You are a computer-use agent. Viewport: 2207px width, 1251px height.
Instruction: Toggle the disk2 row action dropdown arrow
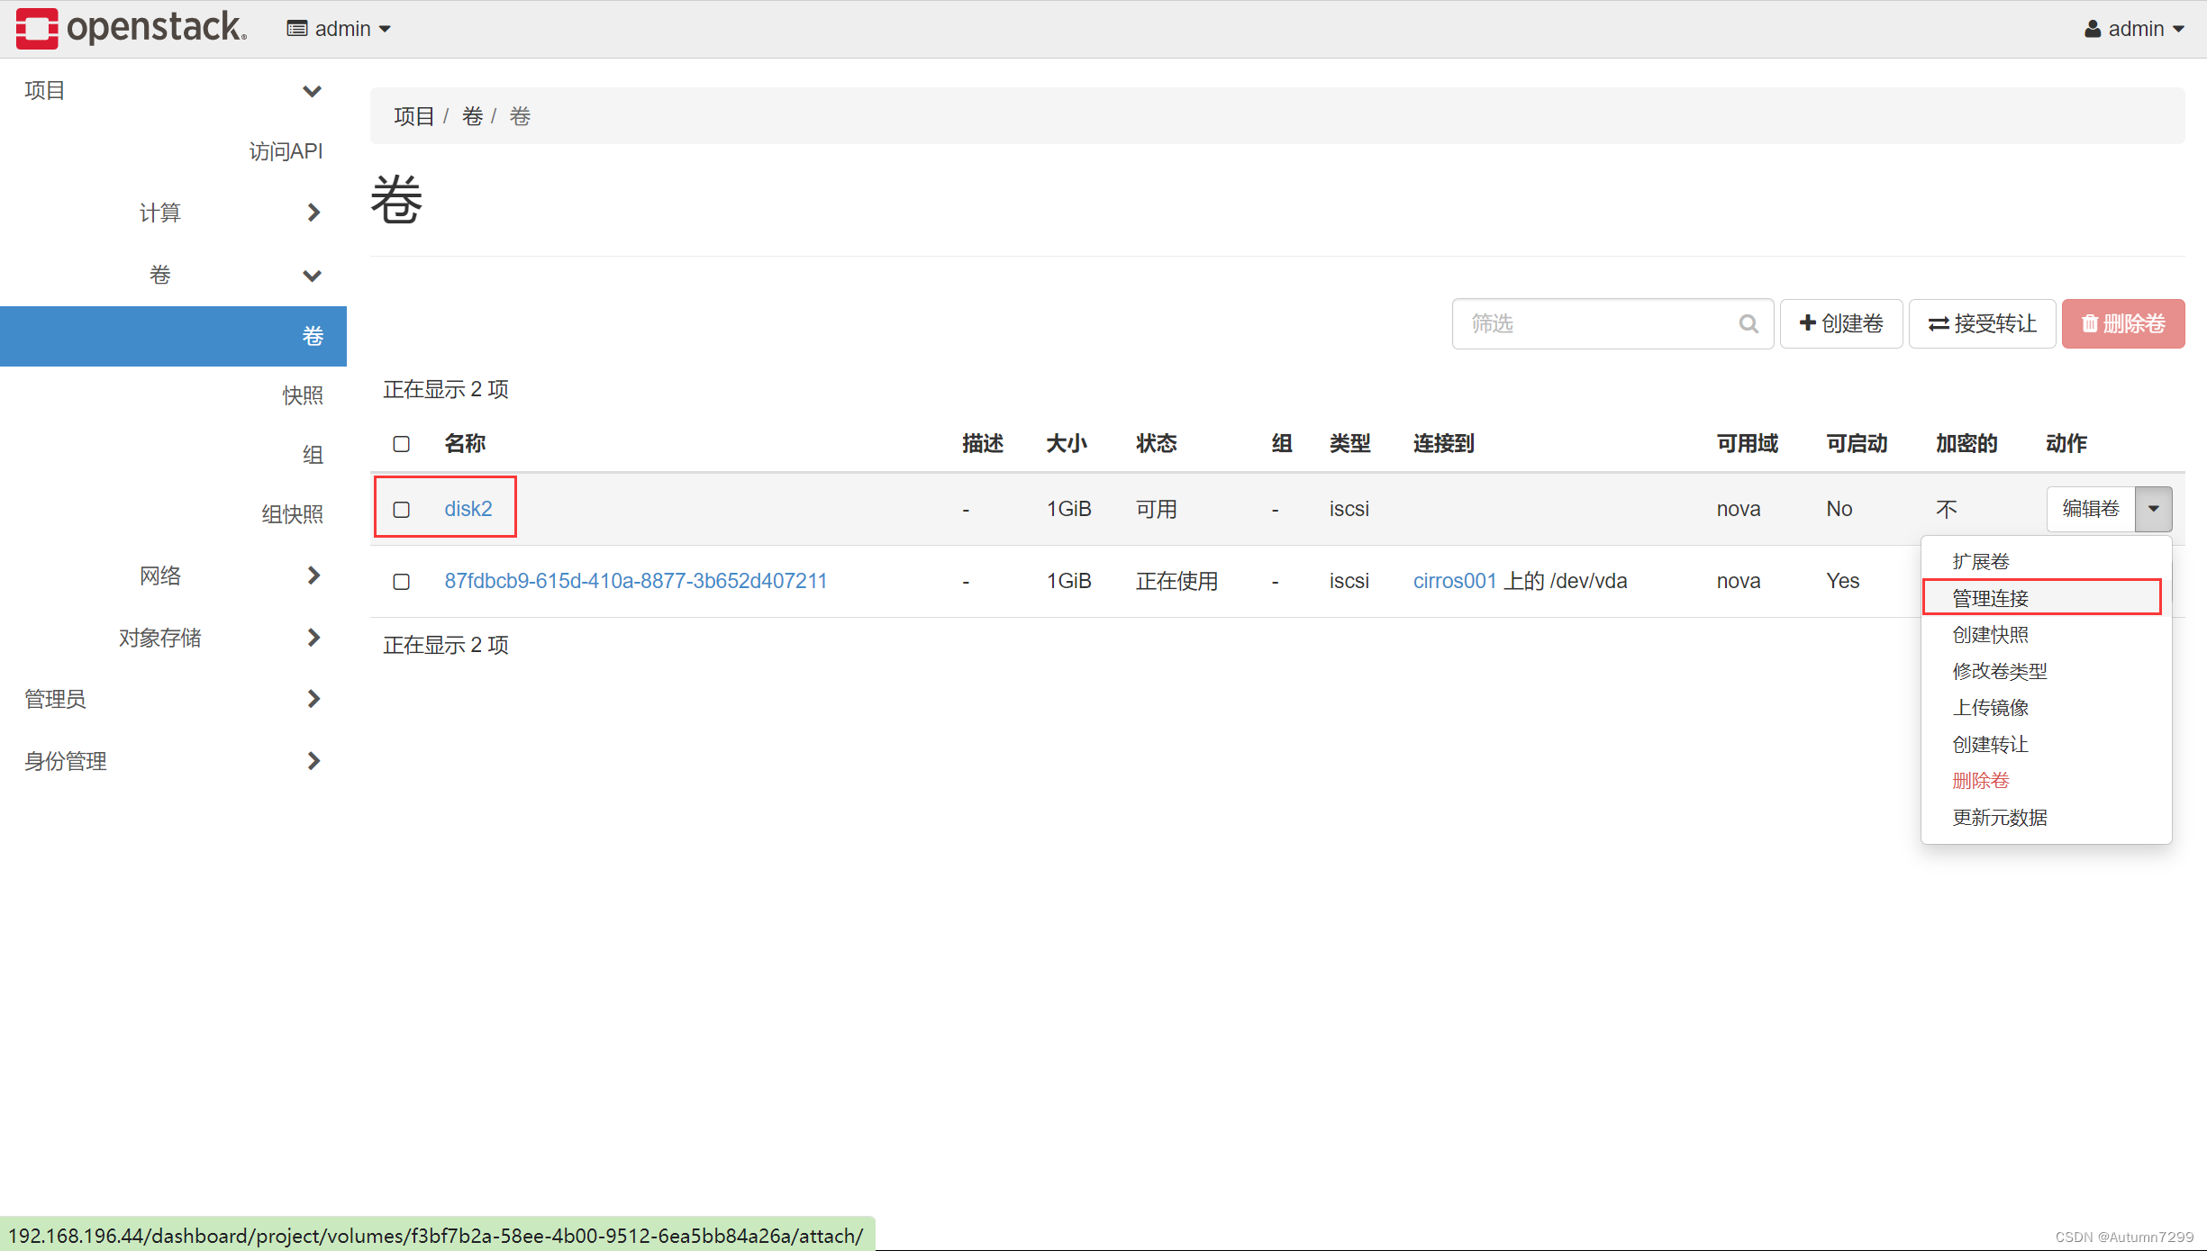click(2153, 509)
